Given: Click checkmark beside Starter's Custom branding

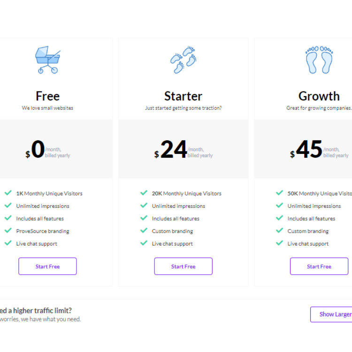Looking at the screenshot, I should click(x=144, y=230).
